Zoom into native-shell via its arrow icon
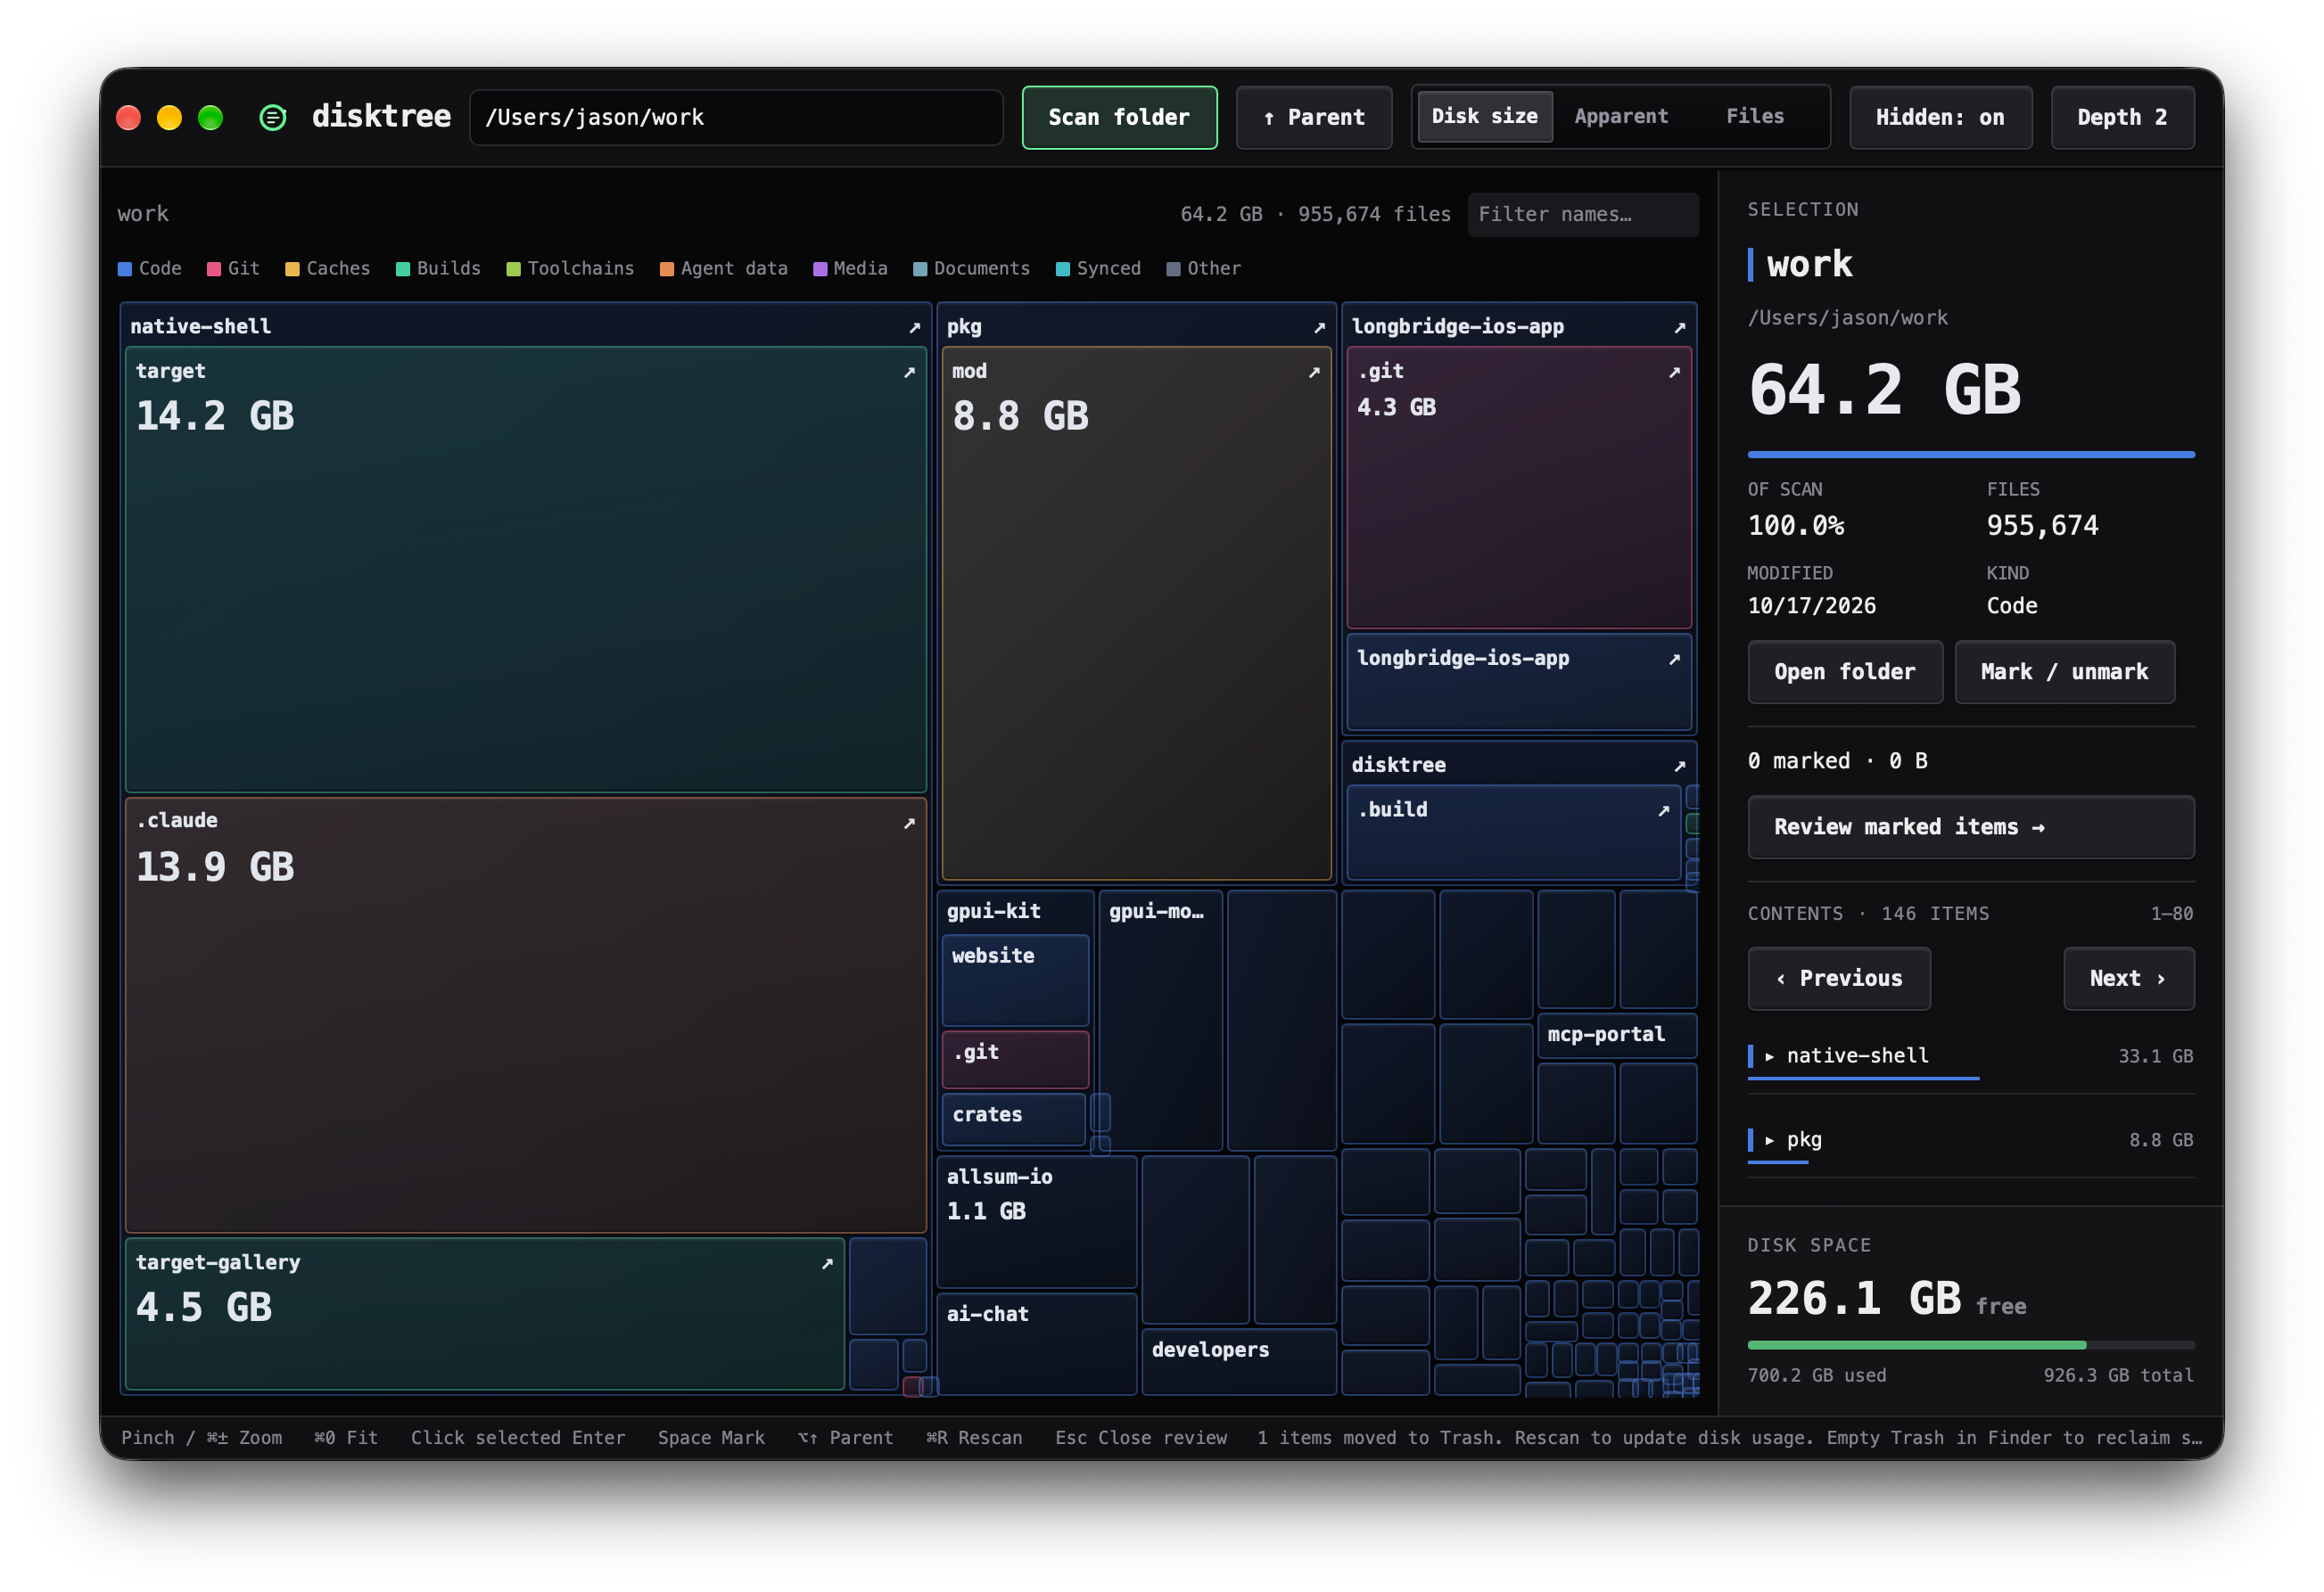 [914, 327]
